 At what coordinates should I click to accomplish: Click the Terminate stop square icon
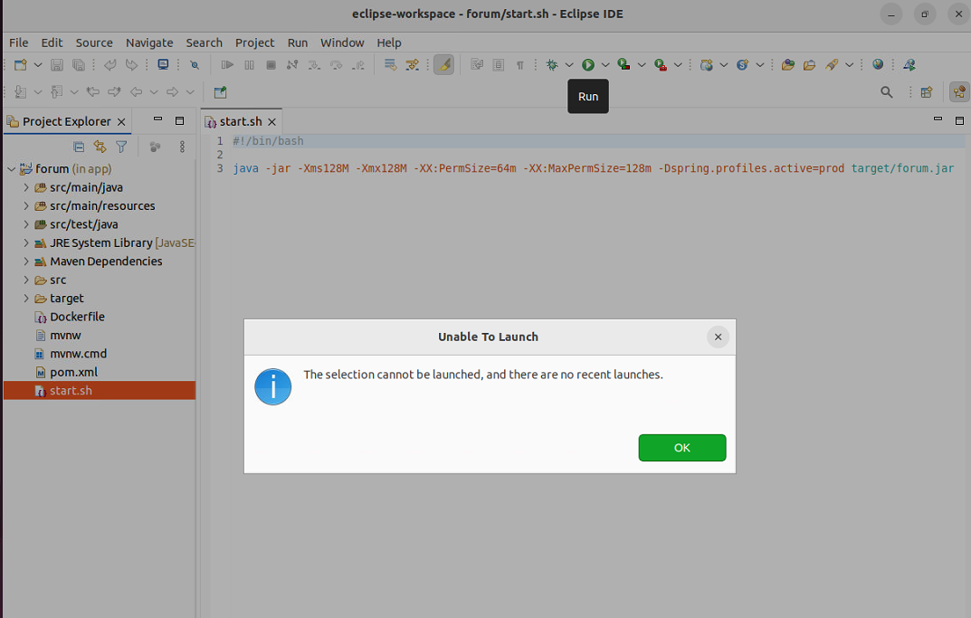[x=271, y=64]
